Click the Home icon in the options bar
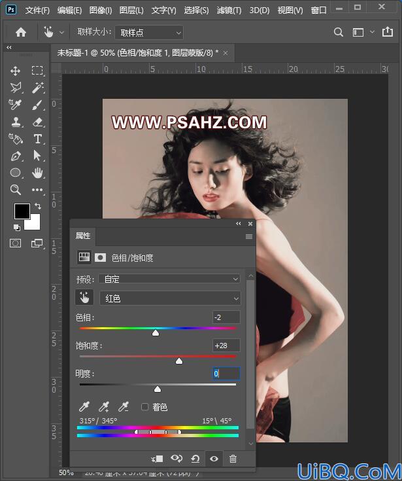Image resolution: width=402 pixels, height=481 pixels. [x=21, y=32]
